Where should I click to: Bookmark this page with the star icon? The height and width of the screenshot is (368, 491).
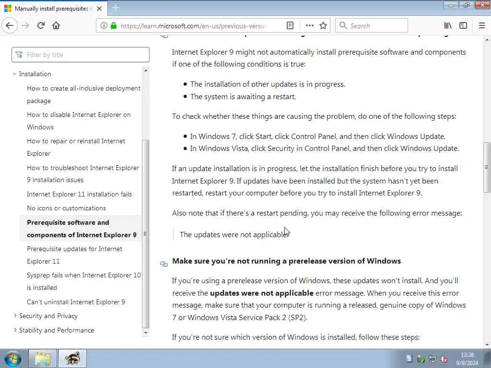click(323, 26)
